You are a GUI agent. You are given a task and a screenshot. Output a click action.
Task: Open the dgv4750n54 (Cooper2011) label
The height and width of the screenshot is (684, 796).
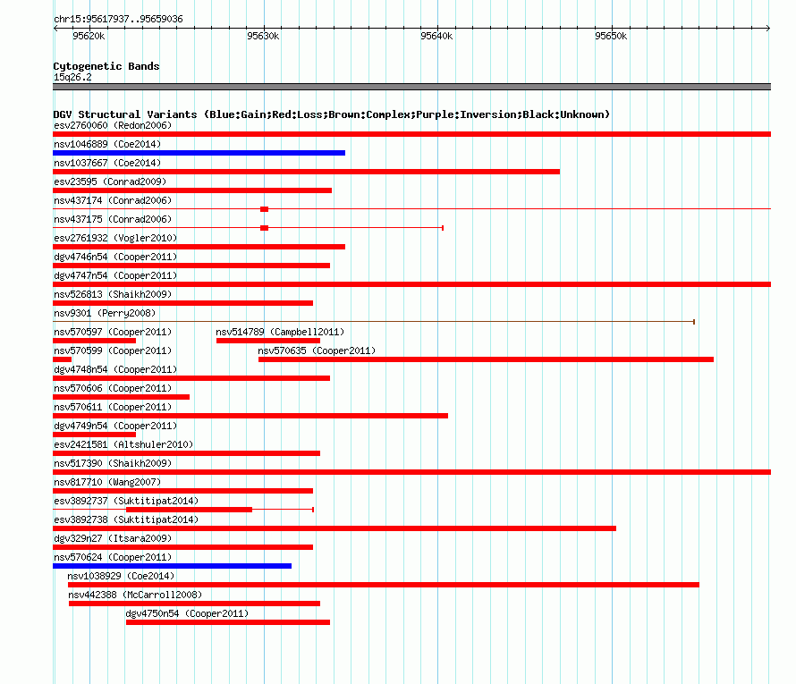(187, 613)
